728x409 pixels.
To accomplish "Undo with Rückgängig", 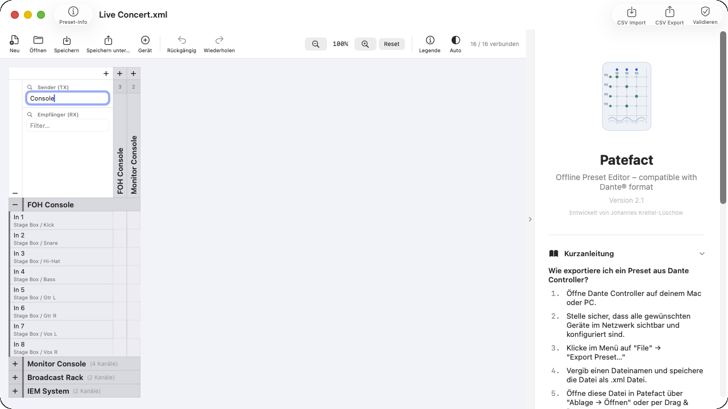I will 182,44.
